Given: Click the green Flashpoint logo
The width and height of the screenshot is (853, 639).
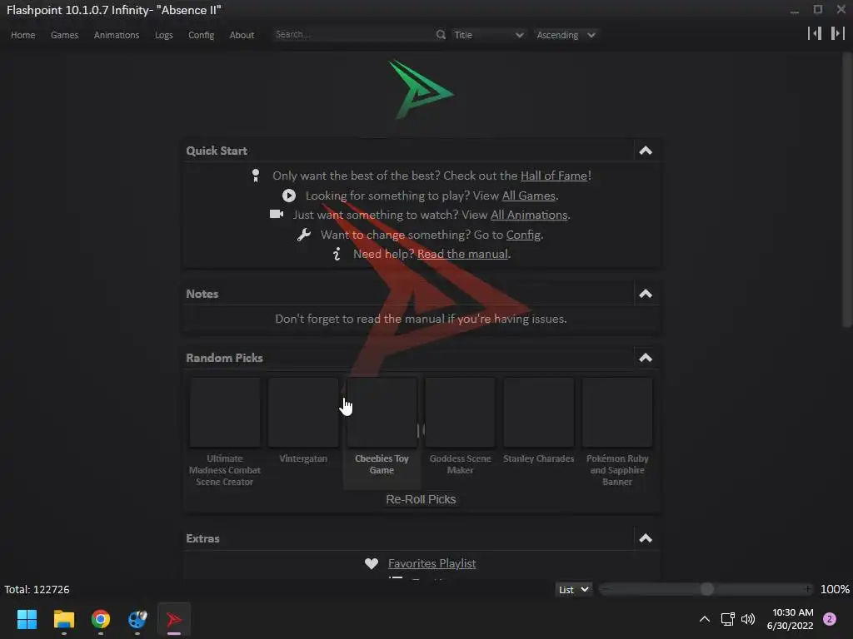Looking at the screenshot, I should point(421,90).
